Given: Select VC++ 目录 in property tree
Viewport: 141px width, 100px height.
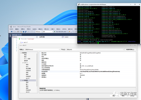Looking at the screenshot, I should (x=27, y=59).
